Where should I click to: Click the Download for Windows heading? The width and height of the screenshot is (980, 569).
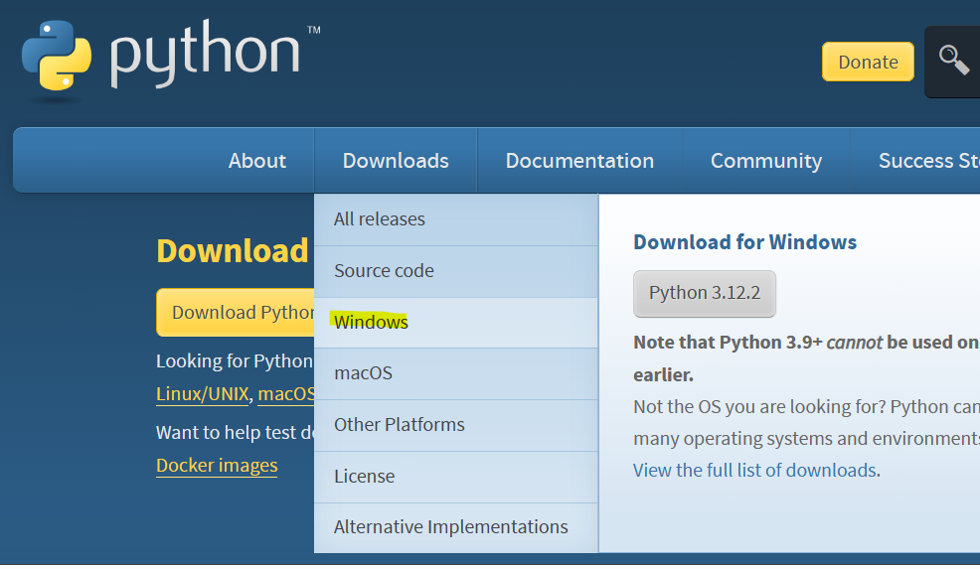(745, 241)
